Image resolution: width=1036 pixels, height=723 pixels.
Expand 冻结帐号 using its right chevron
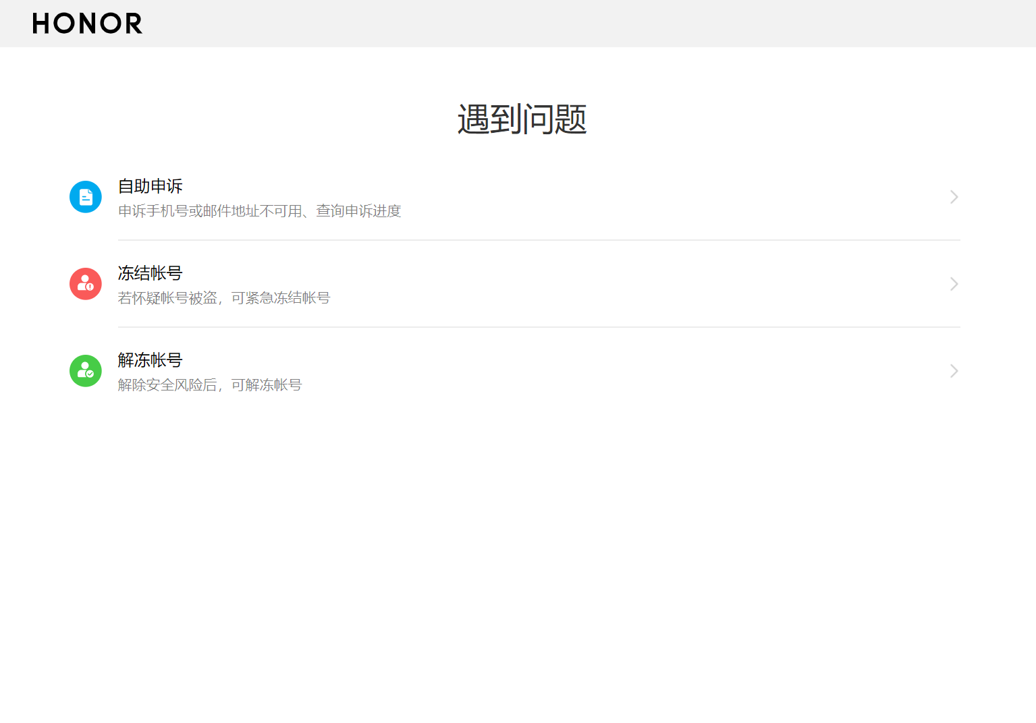coord(954,284)
